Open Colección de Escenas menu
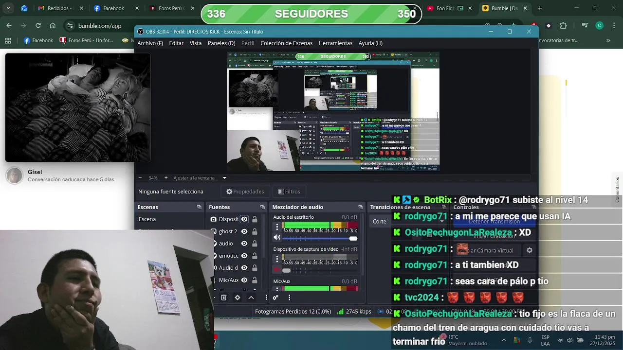This screenshot has height=350, width=623. point(286,43)
